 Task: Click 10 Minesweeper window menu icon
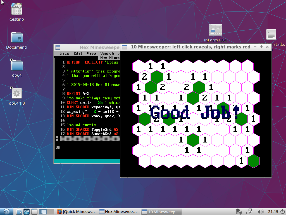point(125,47)
